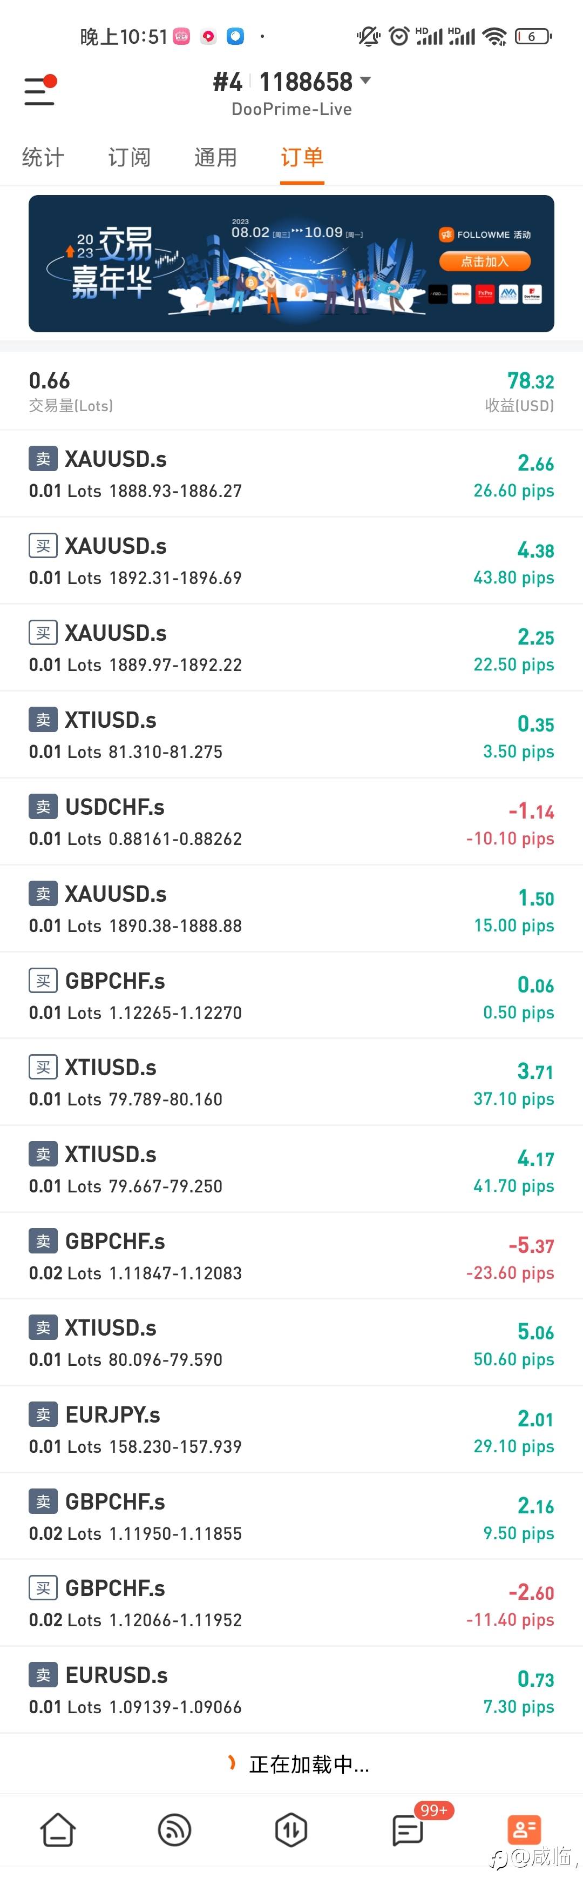
Task: Open the 通用 tab
Action: pyautogui.click(x=215, y=157)
